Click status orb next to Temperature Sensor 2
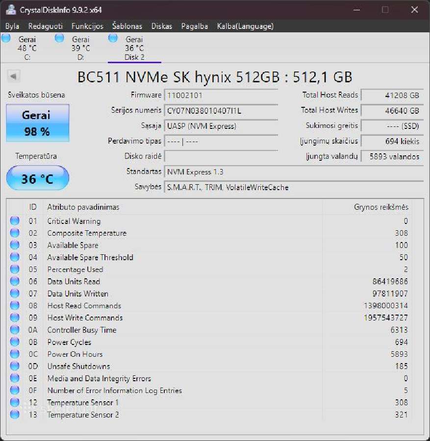The image size is (430, 441). [15, 414]
